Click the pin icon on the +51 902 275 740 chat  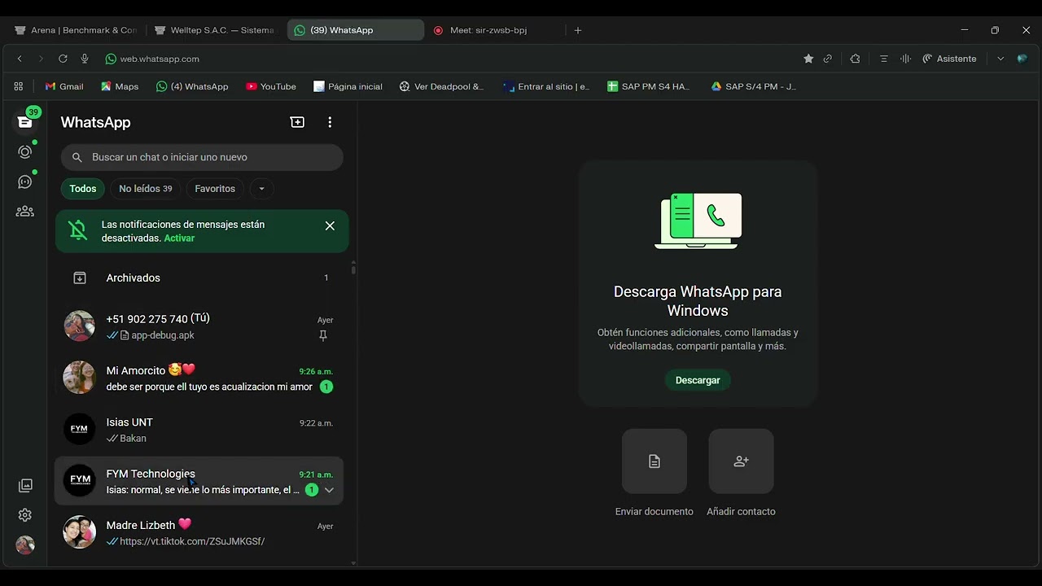[x=323, y=335]
